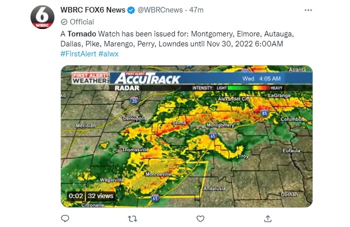Open the @WBRCnews handle link

(160, 10)
